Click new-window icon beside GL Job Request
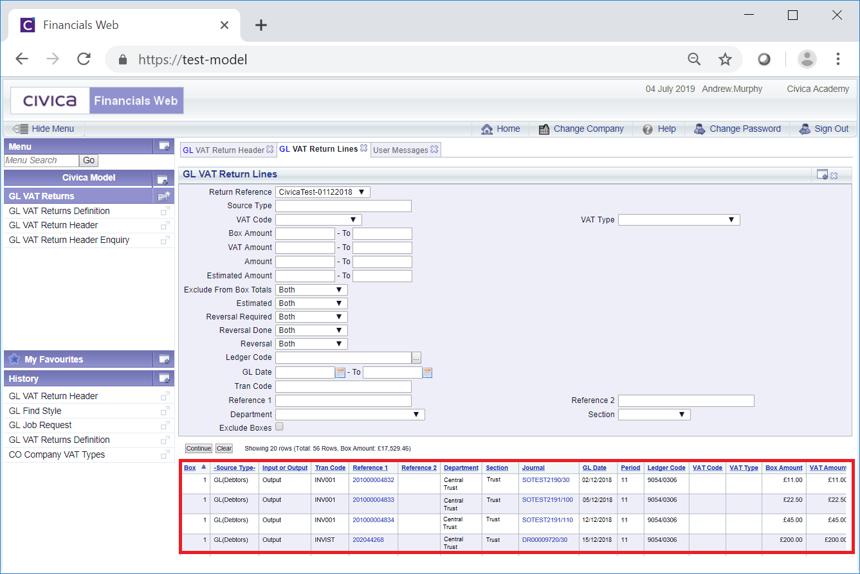 pyautogui.click(x=165, y=426)
